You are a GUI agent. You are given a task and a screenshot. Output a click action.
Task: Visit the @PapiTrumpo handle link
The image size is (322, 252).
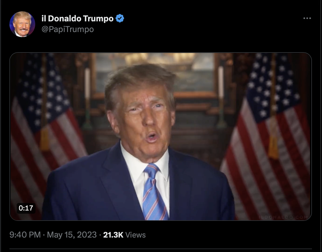point(68,29)
